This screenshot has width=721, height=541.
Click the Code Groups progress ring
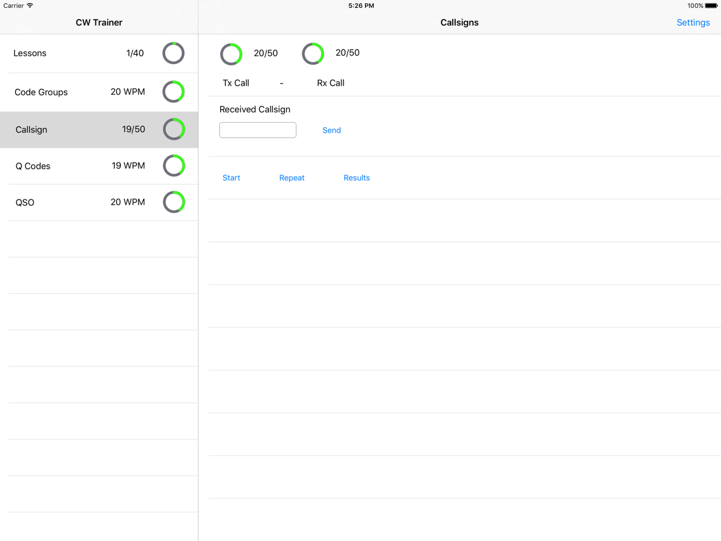pyautogui.click(x=173, y=92)
